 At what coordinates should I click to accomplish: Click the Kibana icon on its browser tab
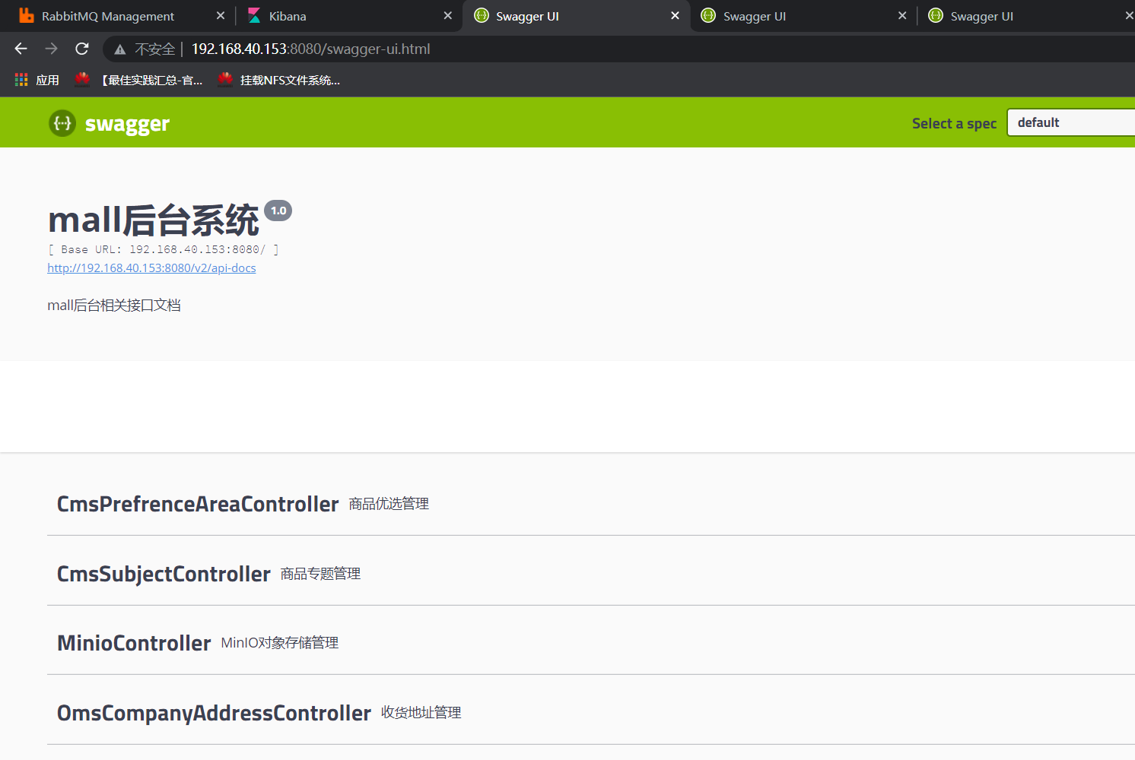(x=253, y=15)
